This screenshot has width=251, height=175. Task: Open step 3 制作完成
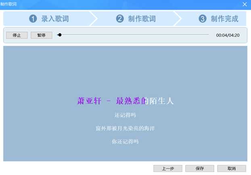point(218,19)
